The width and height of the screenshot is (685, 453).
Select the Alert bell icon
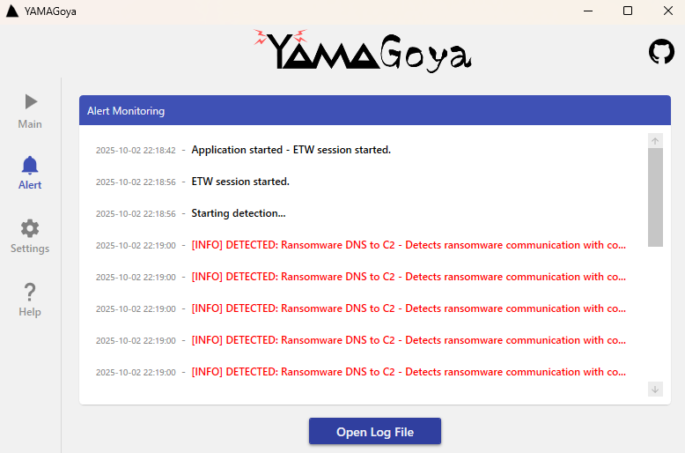(30, 165)
